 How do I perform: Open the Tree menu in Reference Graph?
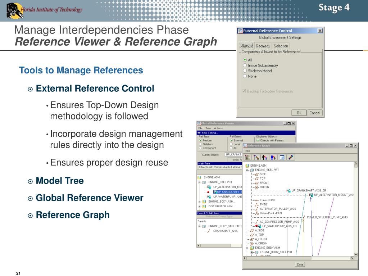[247, 151]
